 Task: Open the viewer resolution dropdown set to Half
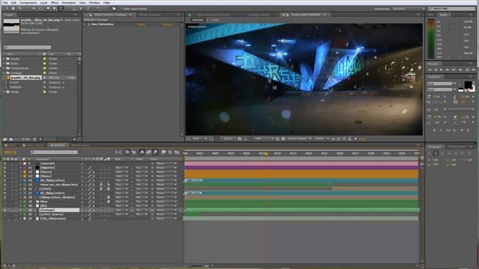click(x=264, y=139)
